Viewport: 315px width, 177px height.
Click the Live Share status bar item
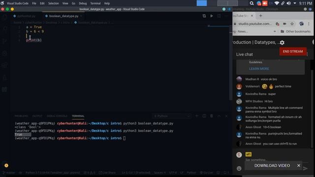[x=107, y=173]
